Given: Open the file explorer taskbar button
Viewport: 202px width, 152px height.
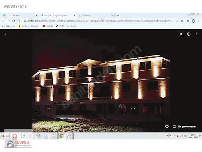Looking at the screenshot, I should click(x=54, y=136).
